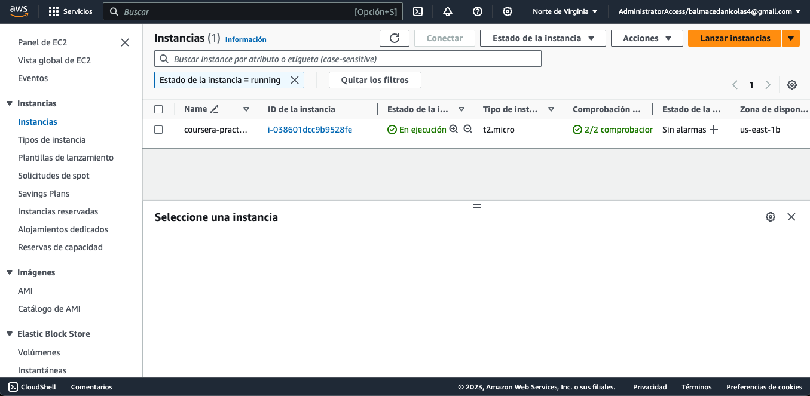Open Savings Plans in sidebar
Screen dimensions: 810x396
44,194
